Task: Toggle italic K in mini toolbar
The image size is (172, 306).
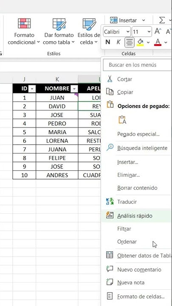Action: click(x=118, y=42)
